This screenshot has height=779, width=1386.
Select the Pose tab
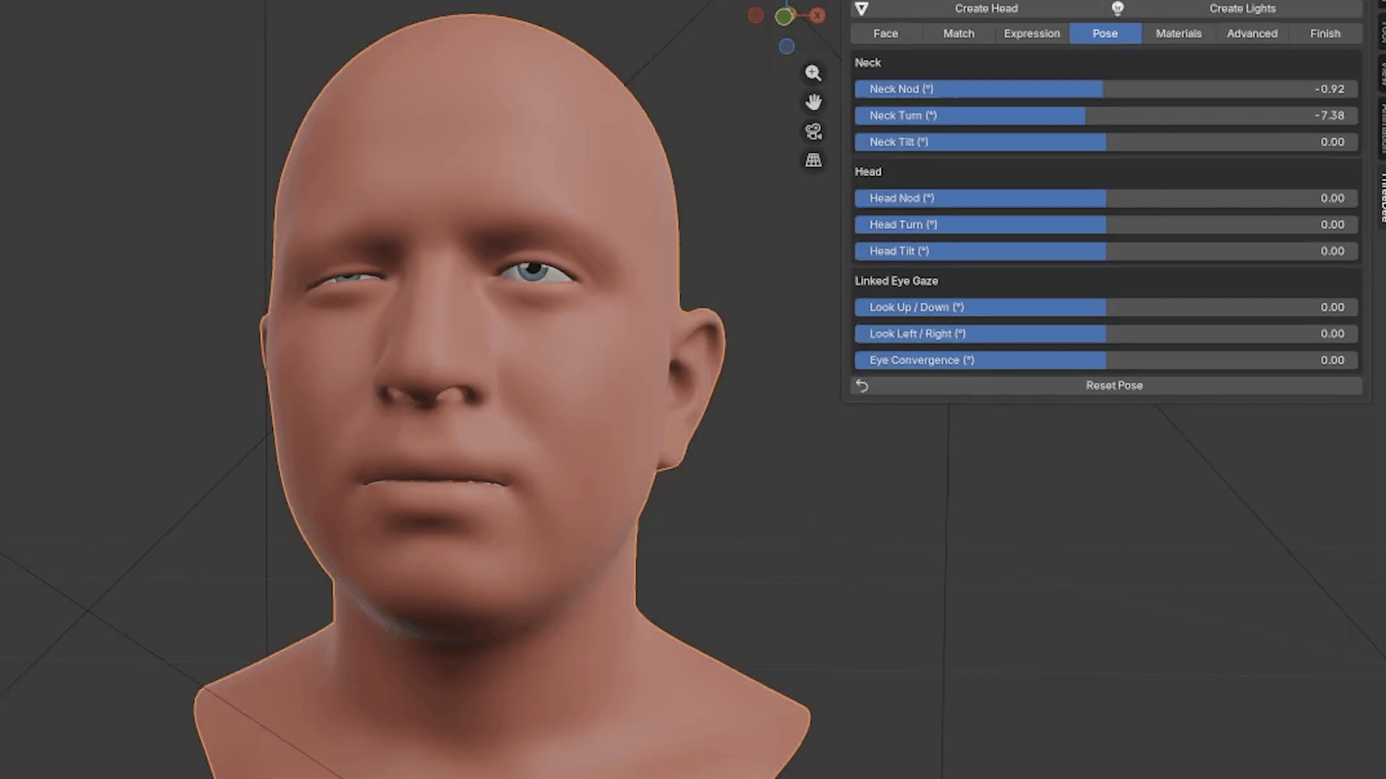(1105, 33)
